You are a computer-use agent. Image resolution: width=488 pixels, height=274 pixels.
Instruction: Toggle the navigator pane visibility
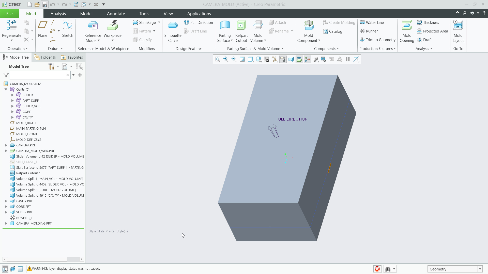point(5,269)
